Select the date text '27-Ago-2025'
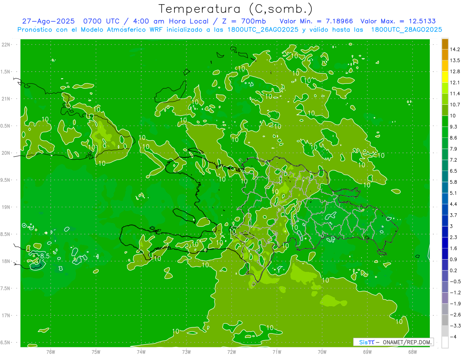463x357 pixels. [x=48, y=21]
